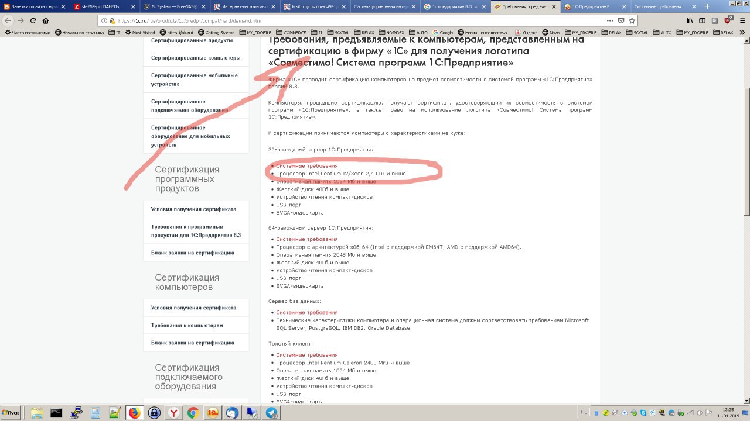The width and height of the screenshot is (750, 421).
Task: Click 'Системные требования' under 'Толстый клиент'
Action: point(307,355)
